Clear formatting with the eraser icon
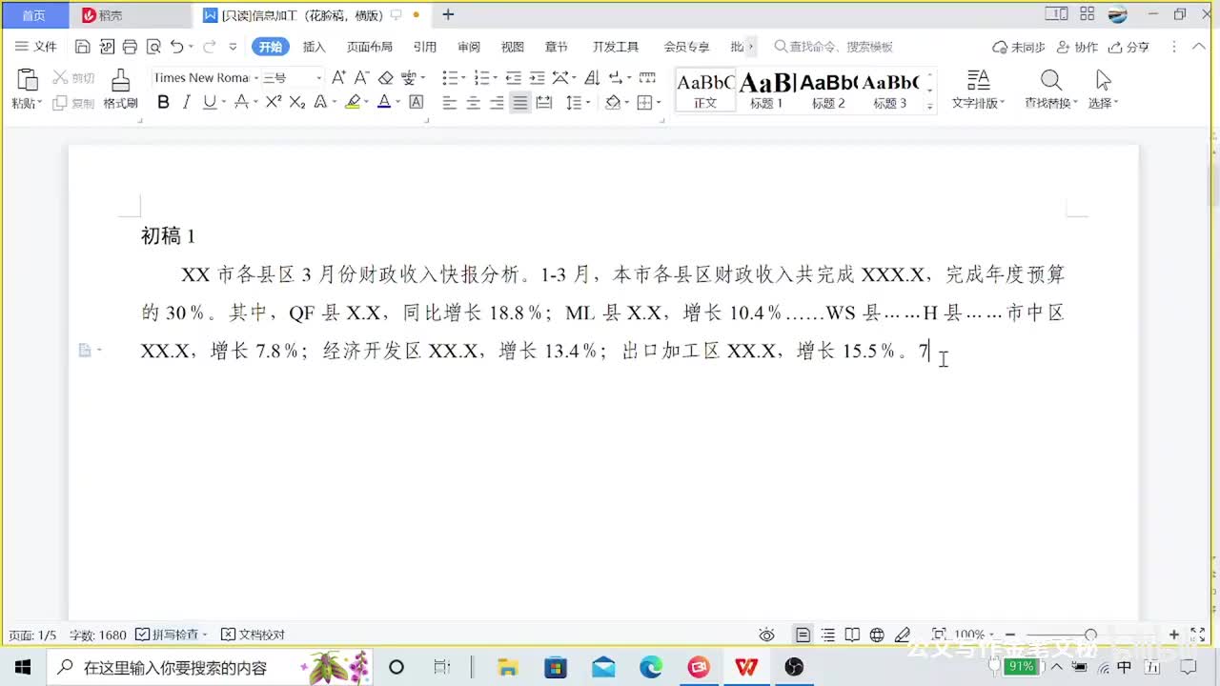The image size is (1220, 686). tap(386, 77)
